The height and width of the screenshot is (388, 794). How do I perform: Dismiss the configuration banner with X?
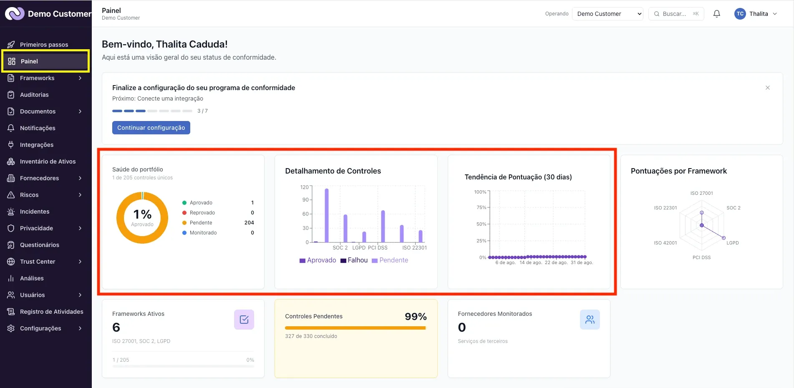pyautogui.click(x=768, y=88)
